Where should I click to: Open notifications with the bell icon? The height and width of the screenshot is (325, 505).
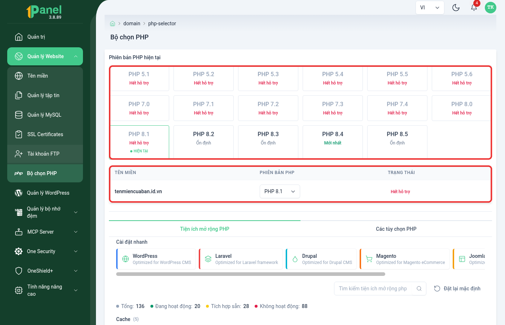[x=474, y=8]
